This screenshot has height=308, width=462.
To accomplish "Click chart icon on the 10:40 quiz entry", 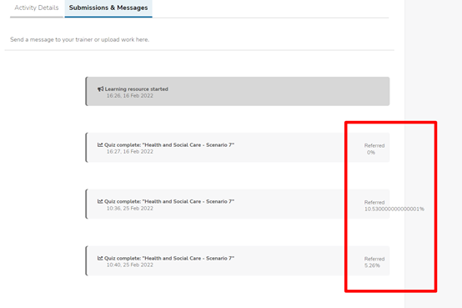I will 100,258.
